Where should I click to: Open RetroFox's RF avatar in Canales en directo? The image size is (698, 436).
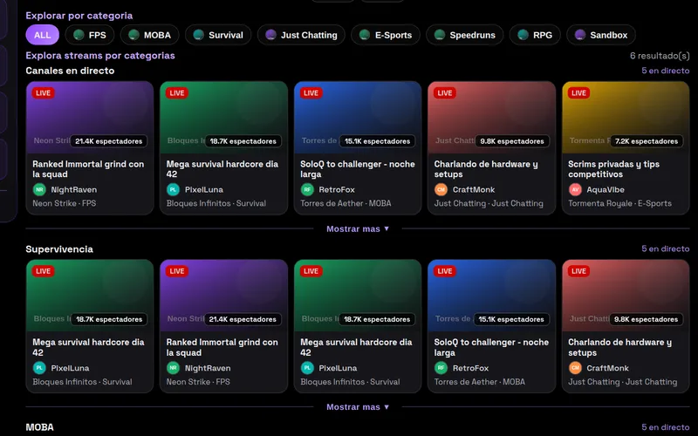(x=307, y=189)
